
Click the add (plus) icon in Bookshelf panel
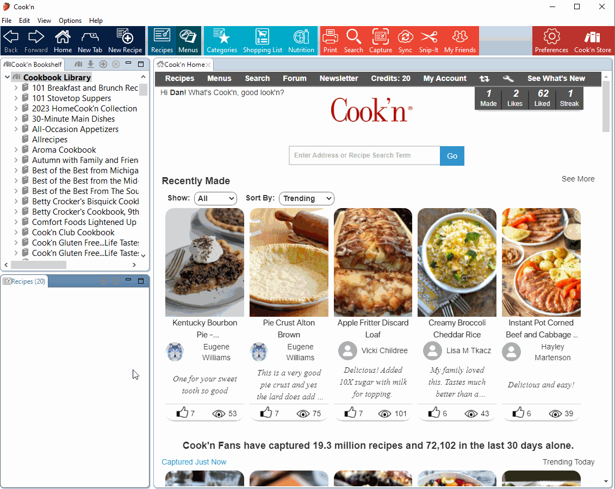103,64
